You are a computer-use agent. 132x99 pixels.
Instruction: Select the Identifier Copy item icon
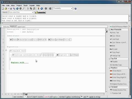tap(111, 65)
